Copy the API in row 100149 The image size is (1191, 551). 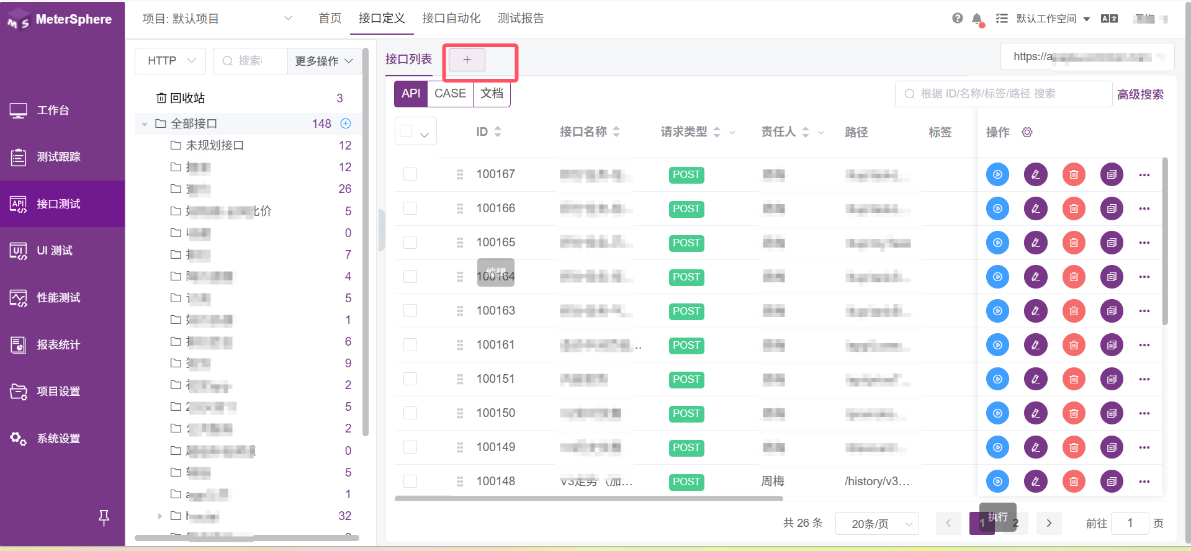click(1112, 447)
